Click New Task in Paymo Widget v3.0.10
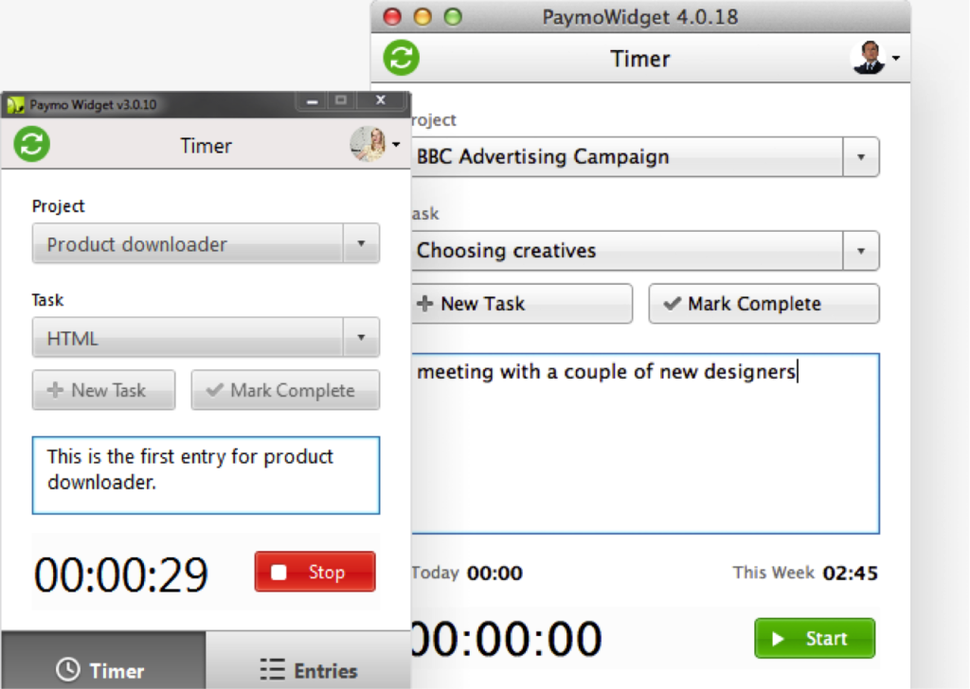The image size is (970, 689). pos(104,390)
